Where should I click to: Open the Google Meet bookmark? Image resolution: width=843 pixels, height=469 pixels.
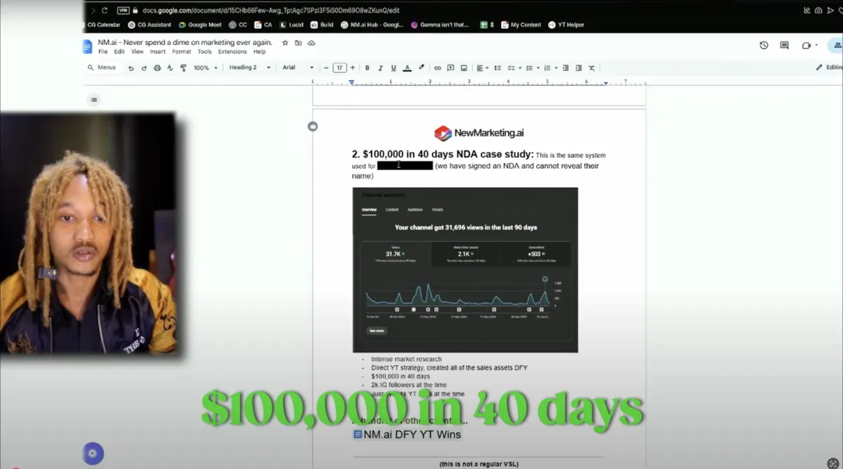(x=200, y=25)
